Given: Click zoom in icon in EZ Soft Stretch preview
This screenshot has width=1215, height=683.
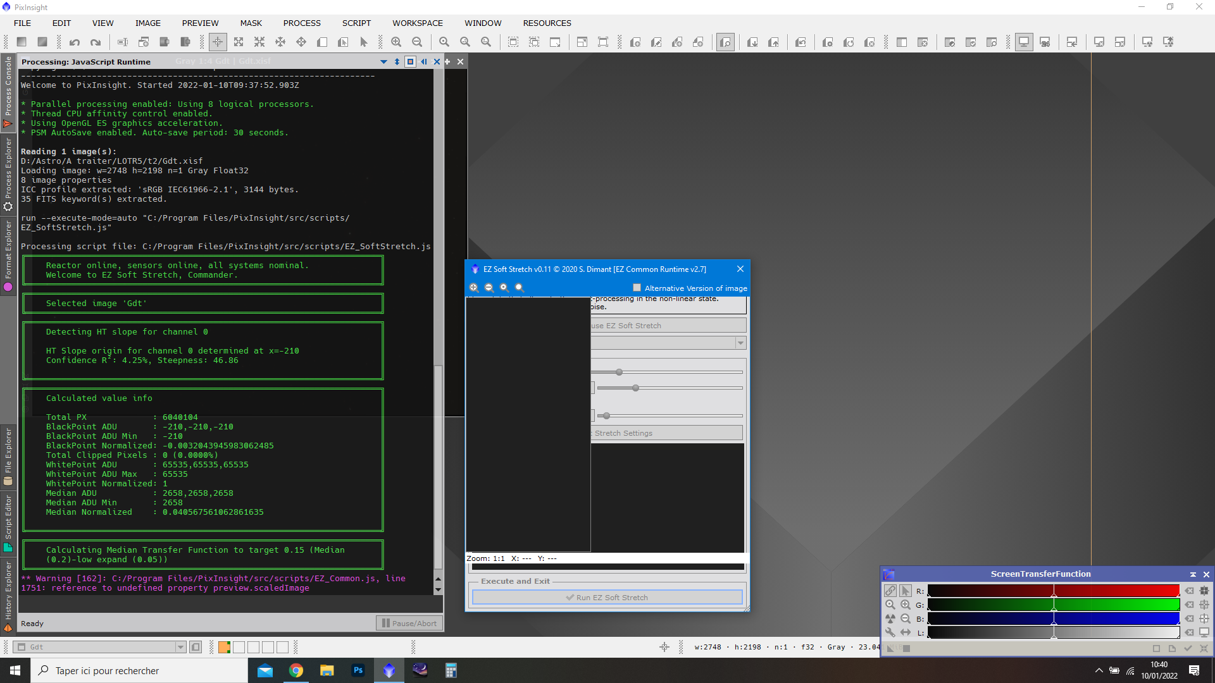Looking at the screenshot, I should (473, 288).
